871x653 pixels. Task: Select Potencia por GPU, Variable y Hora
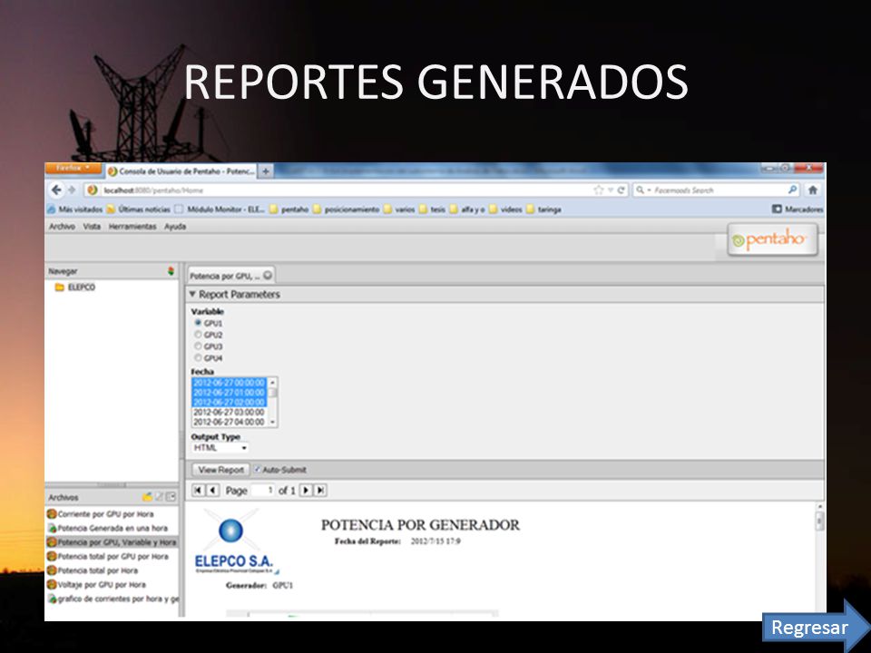coord(112,542)
